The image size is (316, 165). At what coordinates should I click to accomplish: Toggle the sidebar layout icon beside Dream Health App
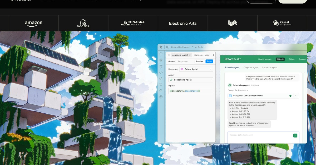(168, 47)
